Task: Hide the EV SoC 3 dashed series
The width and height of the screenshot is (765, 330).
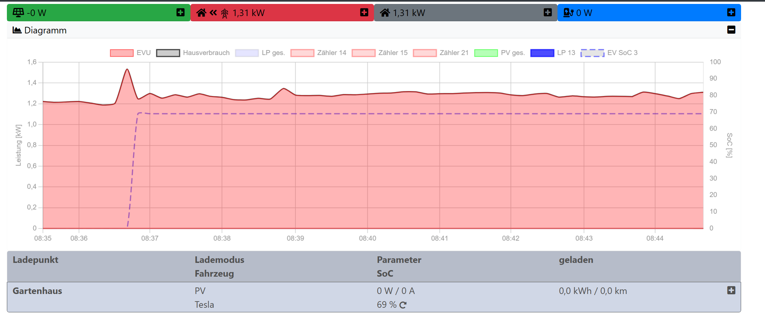Action: point(592,53)
